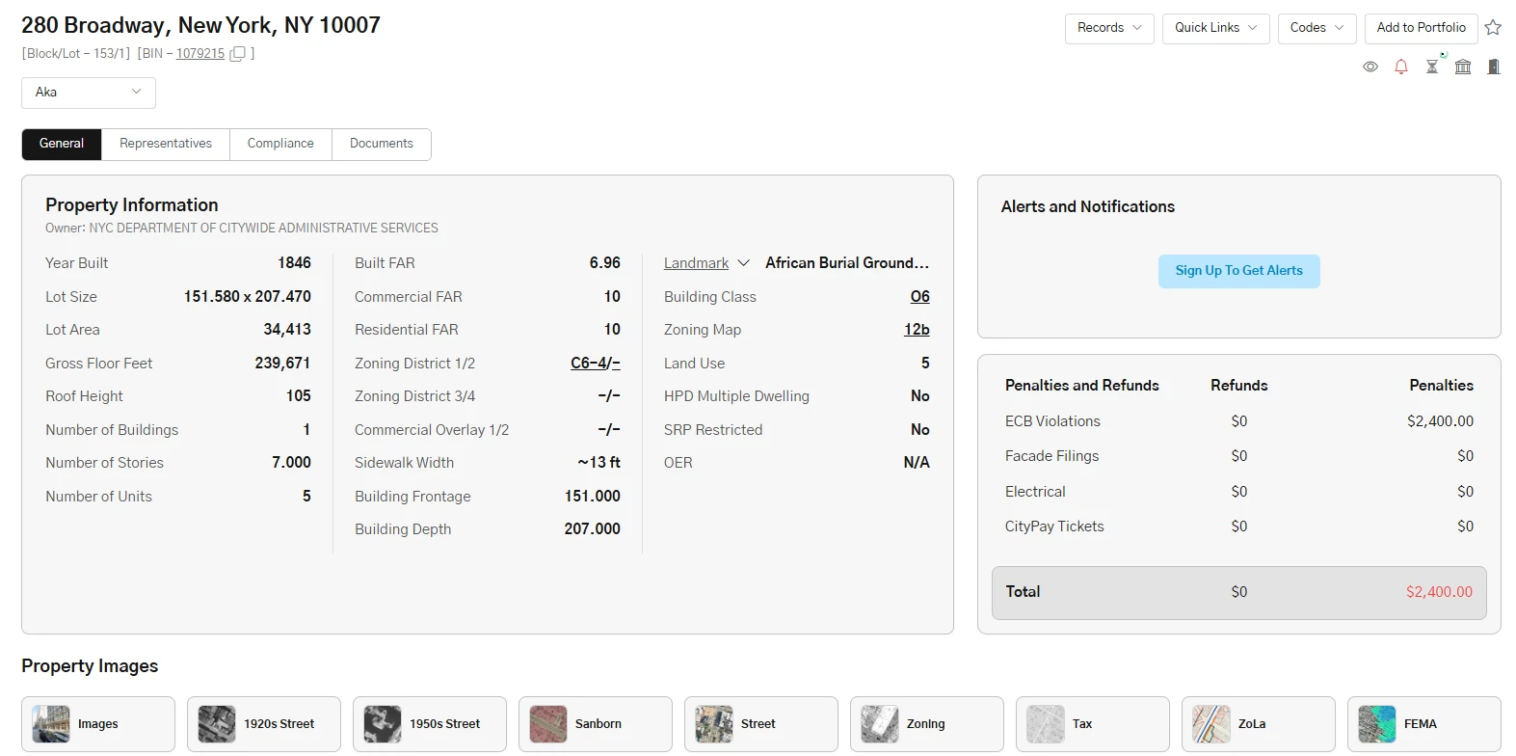Open the Aka address dropdown
Image resolution: width=1516 pixels, height=756 pixels.
pyautogui.click(x=89, y=93)
